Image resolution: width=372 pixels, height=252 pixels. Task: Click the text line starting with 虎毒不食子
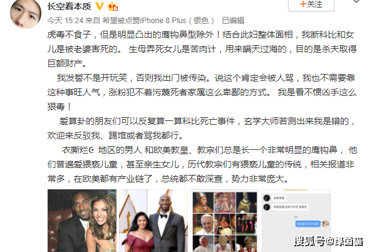point(200,35)
